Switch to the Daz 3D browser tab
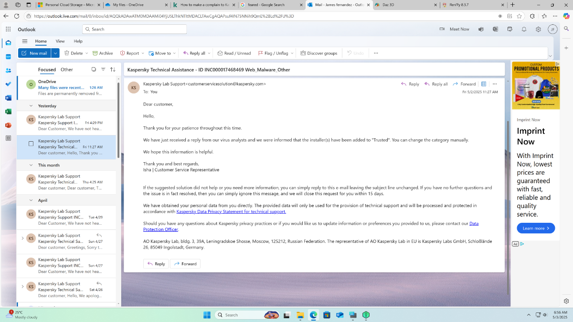Image resolution: width=573 pixels, height=322 pixels. tap(404, 5)
